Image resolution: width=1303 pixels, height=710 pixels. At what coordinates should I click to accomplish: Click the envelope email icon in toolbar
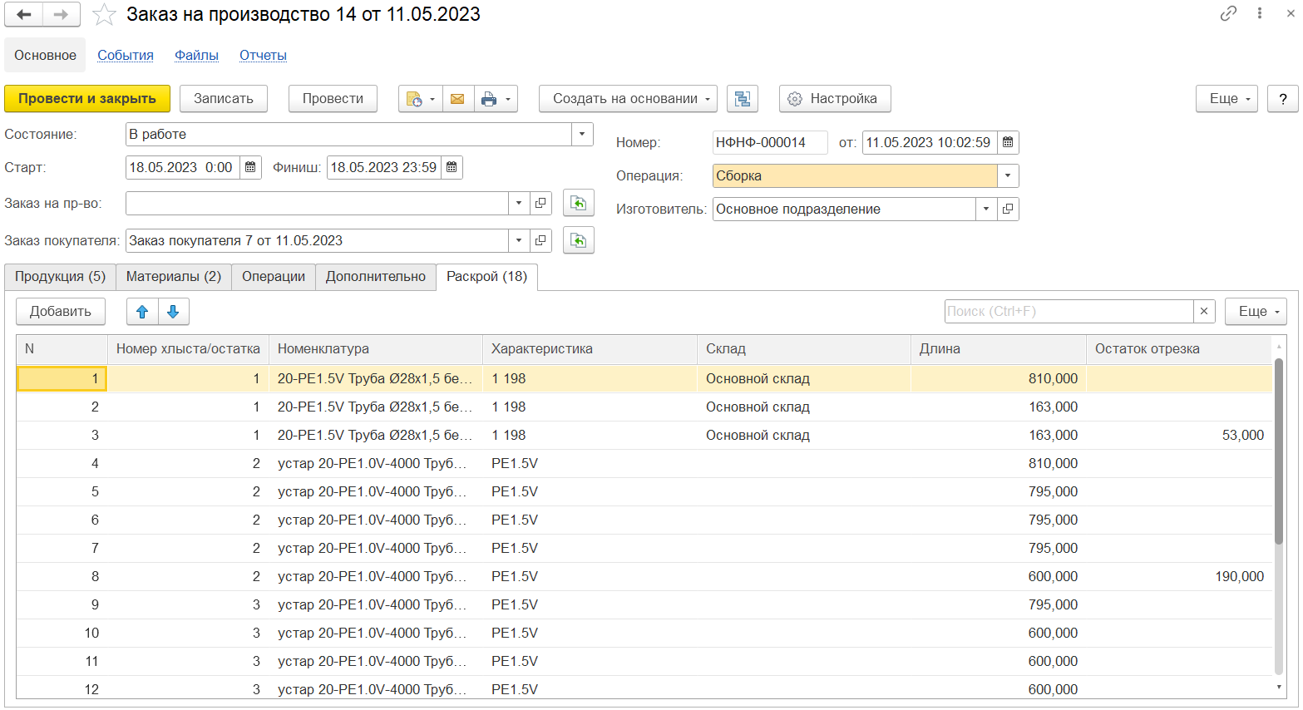(x=457, y=99)
